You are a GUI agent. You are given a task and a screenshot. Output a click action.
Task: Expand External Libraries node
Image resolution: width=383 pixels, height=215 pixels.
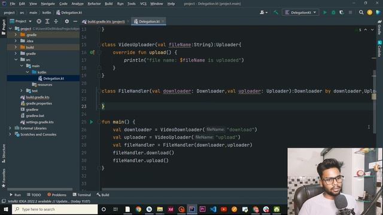click(x=10, y=128)
